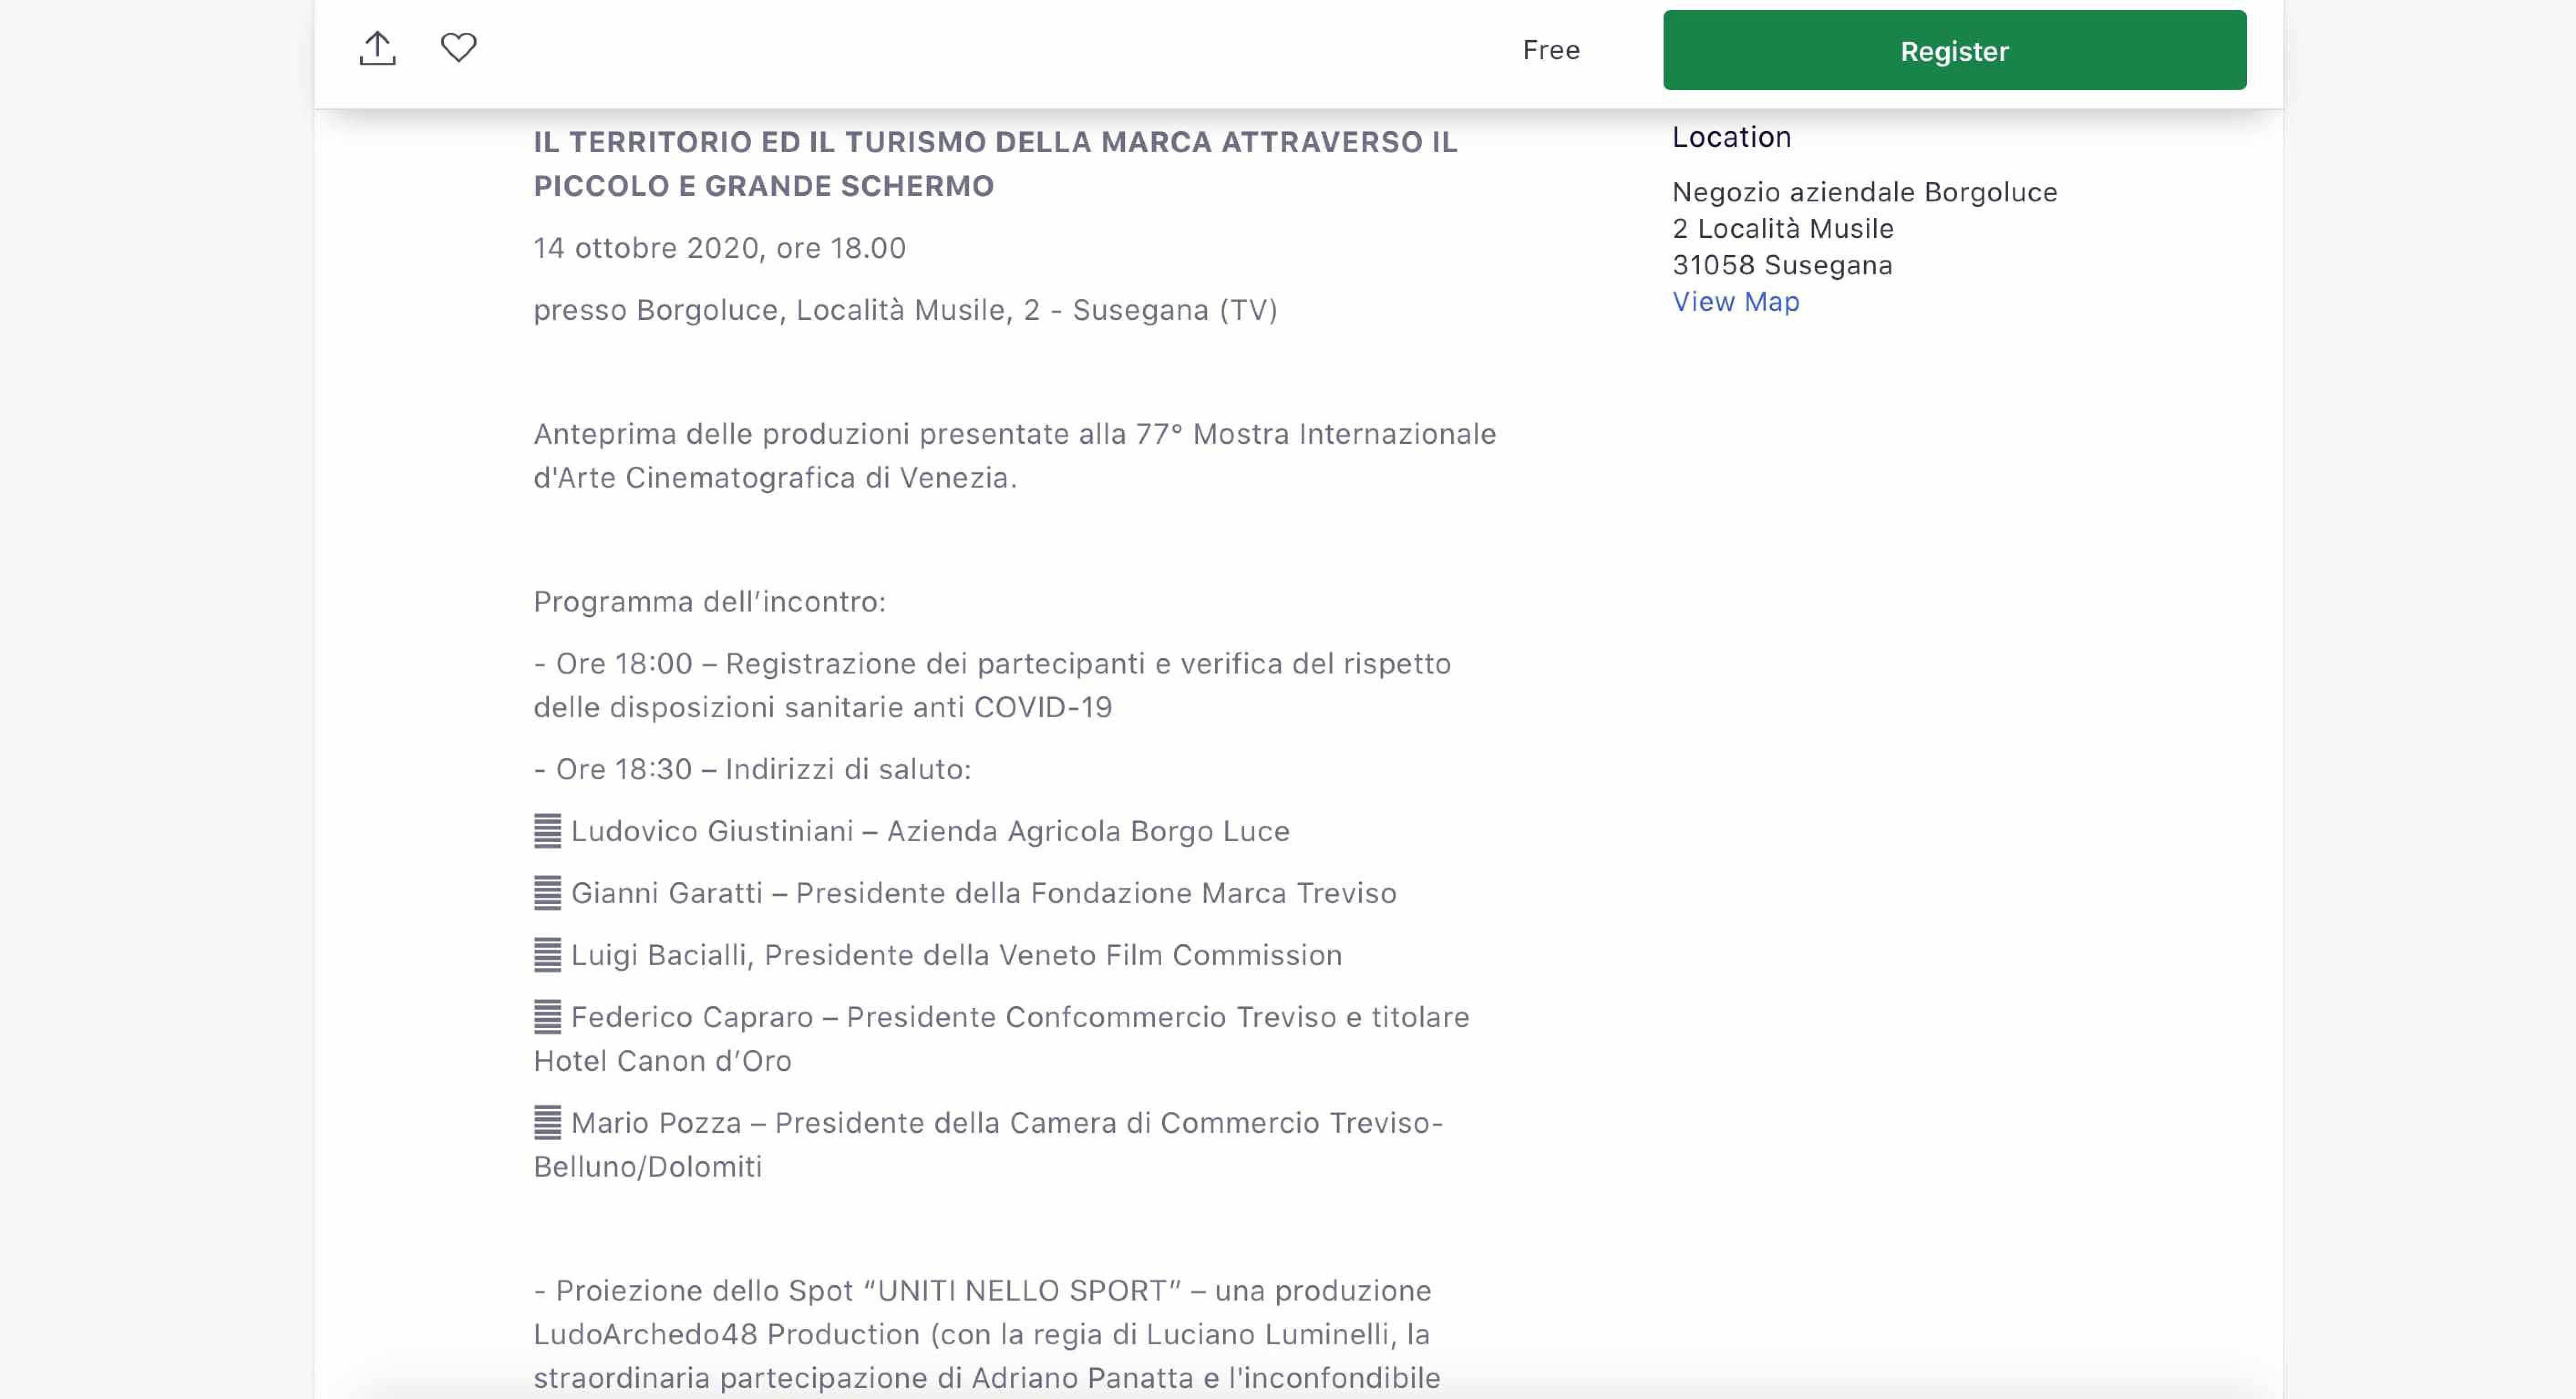The image size is (2576, 1399).
Task: Click bullet glyph before Luigi Bacialli
Action: pos(547,955)
